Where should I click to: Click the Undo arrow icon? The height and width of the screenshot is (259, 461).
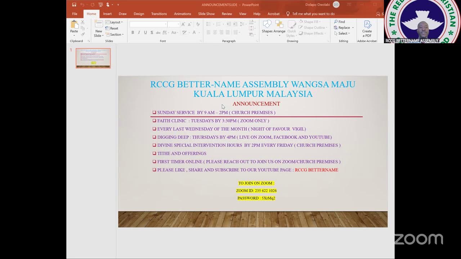point(82,5)
